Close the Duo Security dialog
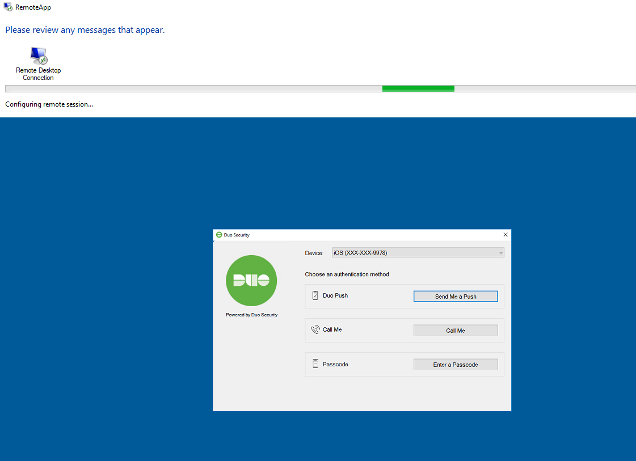The height and width of the screenshot is (461, 636). [505, 234]
